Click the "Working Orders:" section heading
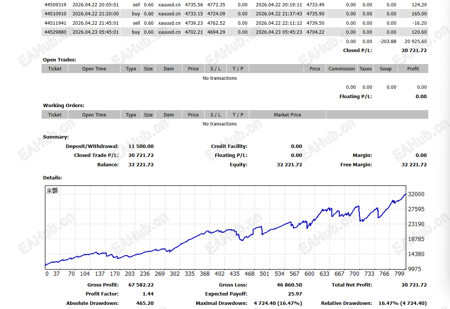Image resolution: width=450 pixels, height=309 pixels. pos(64,105)
